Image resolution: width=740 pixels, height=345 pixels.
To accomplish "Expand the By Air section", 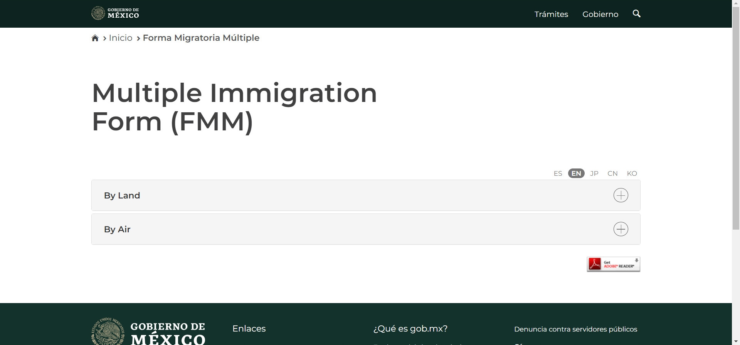I will (x=117, y=229).
